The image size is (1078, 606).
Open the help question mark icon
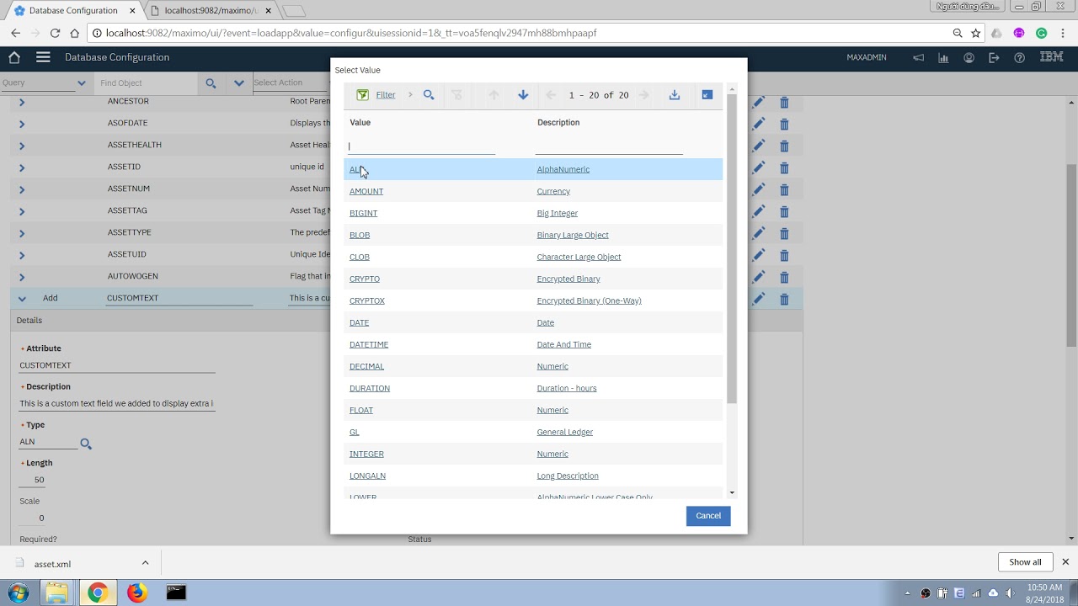click(x=1020, y=57)
